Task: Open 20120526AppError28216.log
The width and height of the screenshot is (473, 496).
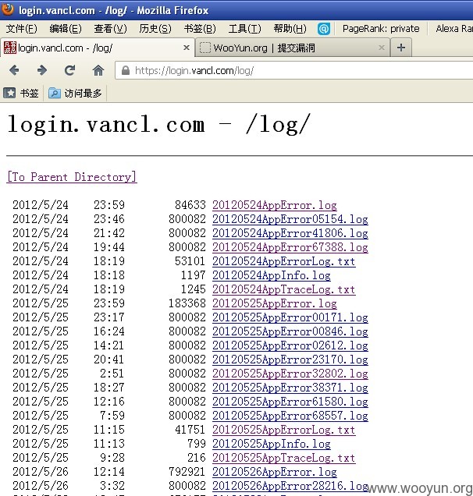Action: point(290,486)
